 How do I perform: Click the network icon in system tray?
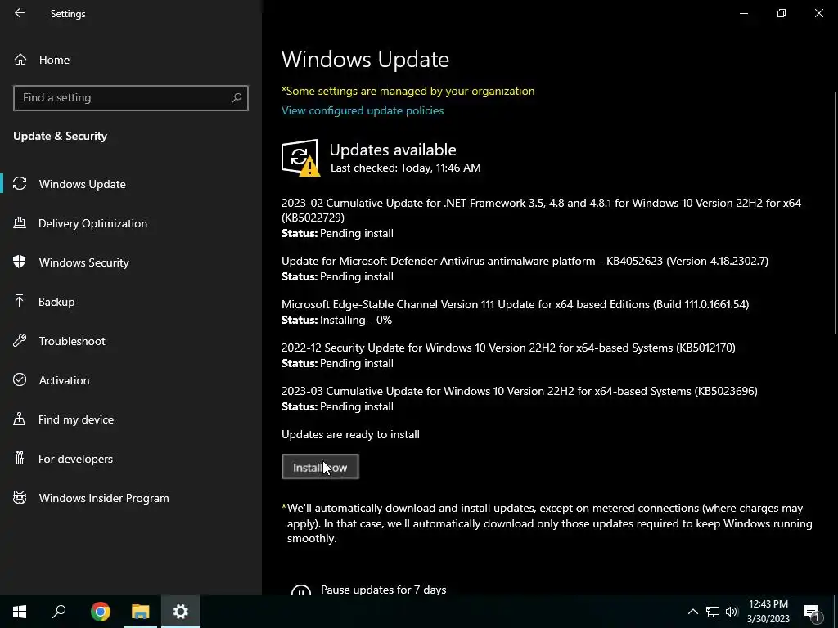713,612
